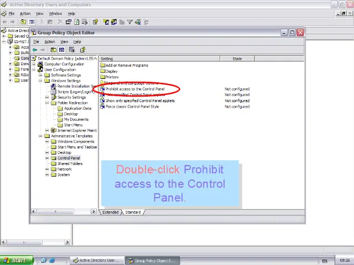Select Default Domain Policy root node

click(x=67, y=59)
